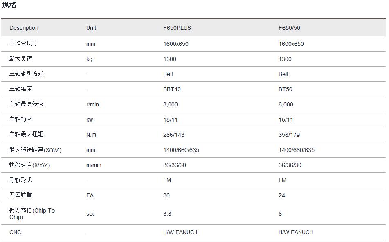This screenshot has height=242, width=389.
Task: Click BT50 spindle taper value
Action: [285, 89]
